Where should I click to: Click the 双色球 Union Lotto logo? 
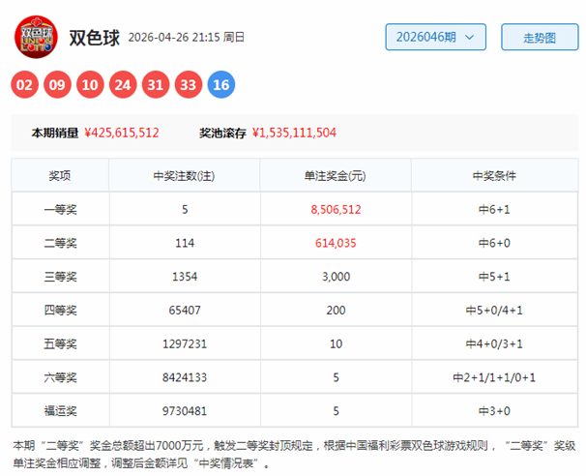pyautogui.click(x=36, y=37)
